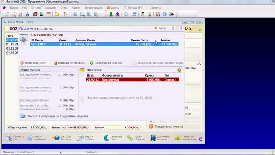Open the Закрытия menu
The image size is (275, 155).
pos(51,8)
